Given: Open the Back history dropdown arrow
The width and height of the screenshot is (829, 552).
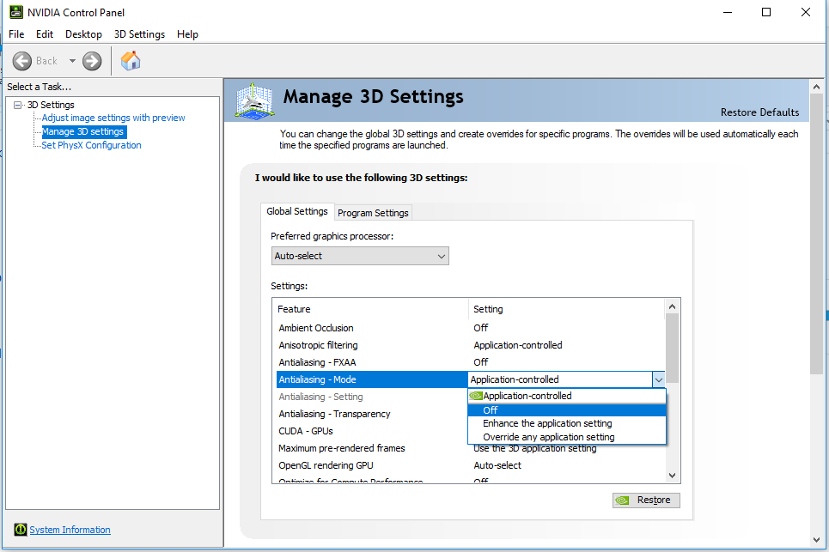Looking at the screenshot, I should (x=72, y=61).
